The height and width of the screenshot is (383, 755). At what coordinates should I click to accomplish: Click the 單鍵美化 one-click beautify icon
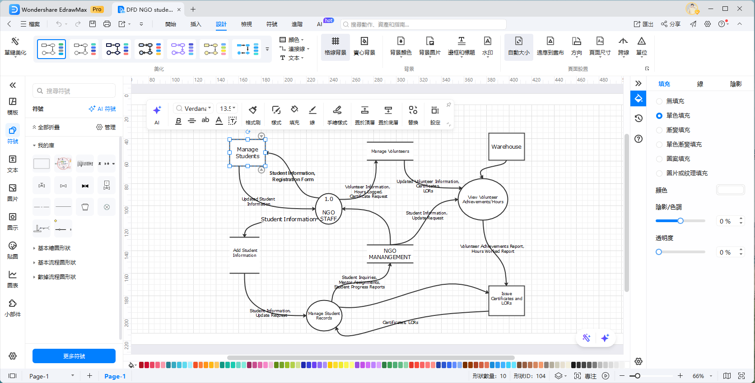(15, 41)
